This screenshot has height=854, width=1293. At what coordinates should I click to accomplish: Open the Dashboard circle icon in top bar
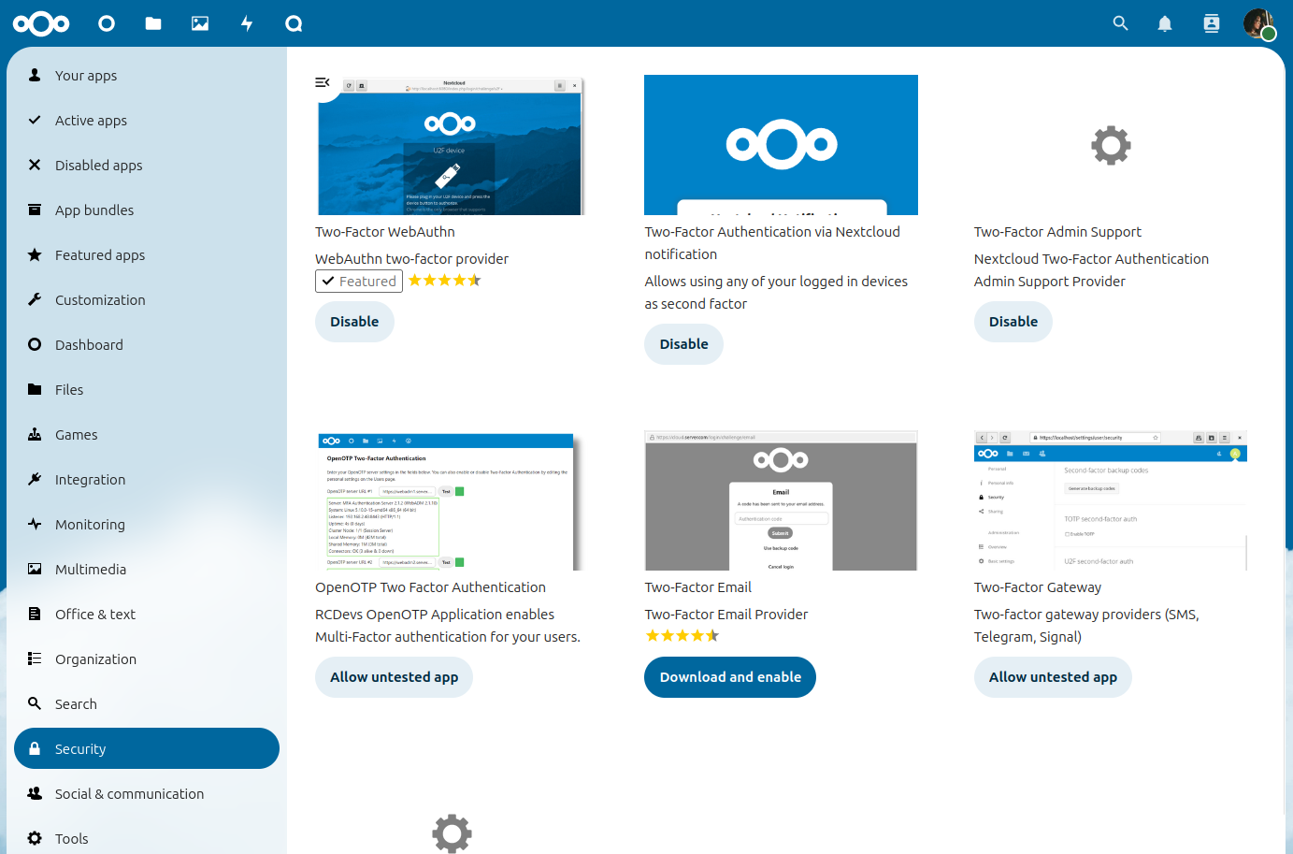click(x=107, y=23)
